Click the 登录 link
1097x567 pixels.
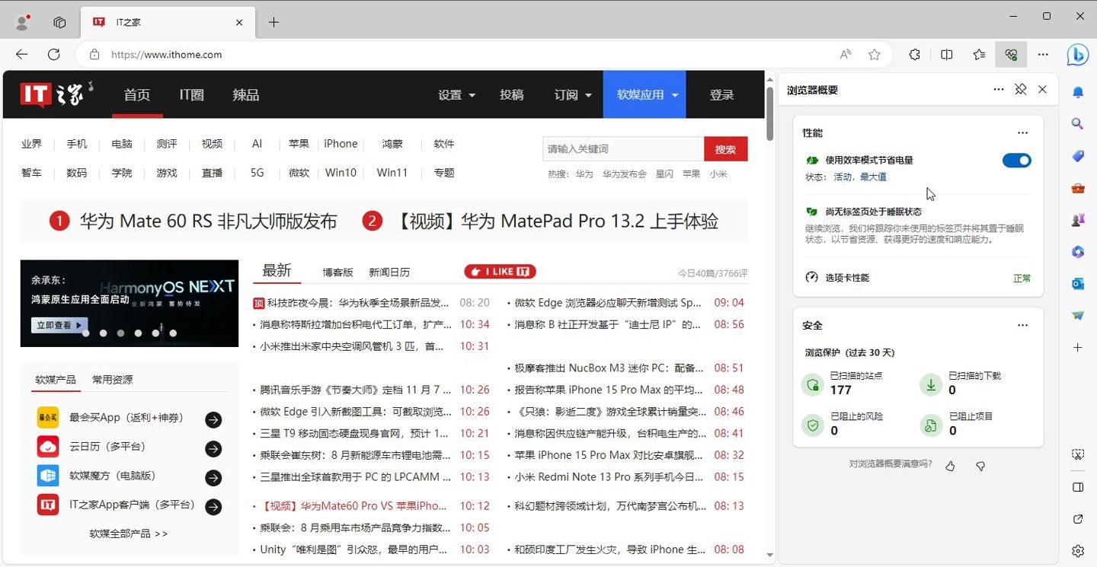click(721, 95)
